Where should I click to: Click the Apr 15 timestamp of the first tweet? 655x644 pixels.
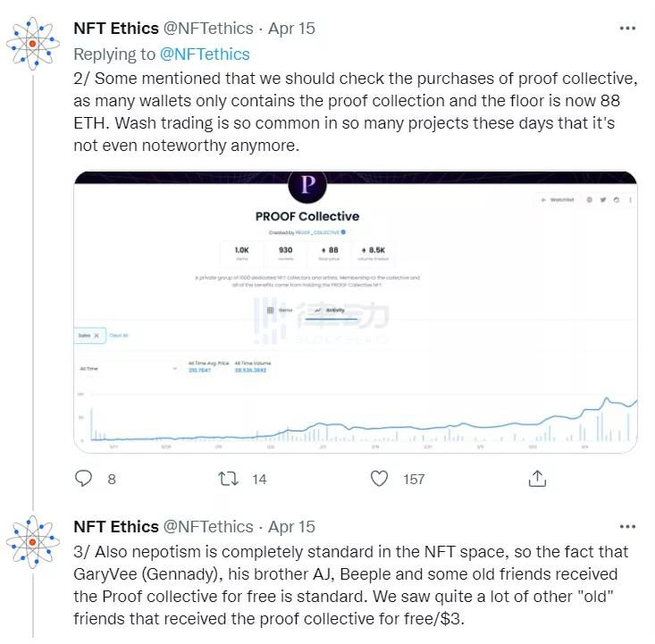click(291, 29)
